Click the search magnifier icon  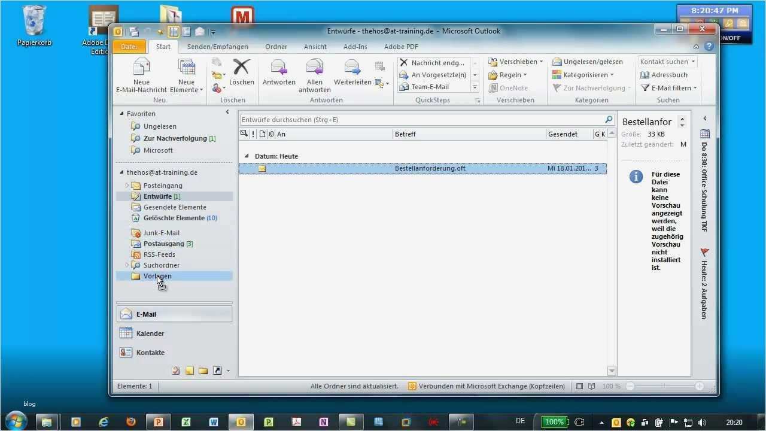pos(609,120)
